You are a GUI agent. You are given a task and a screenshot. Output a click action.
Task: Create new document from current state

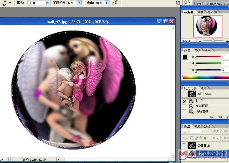(x=212, y=117)
